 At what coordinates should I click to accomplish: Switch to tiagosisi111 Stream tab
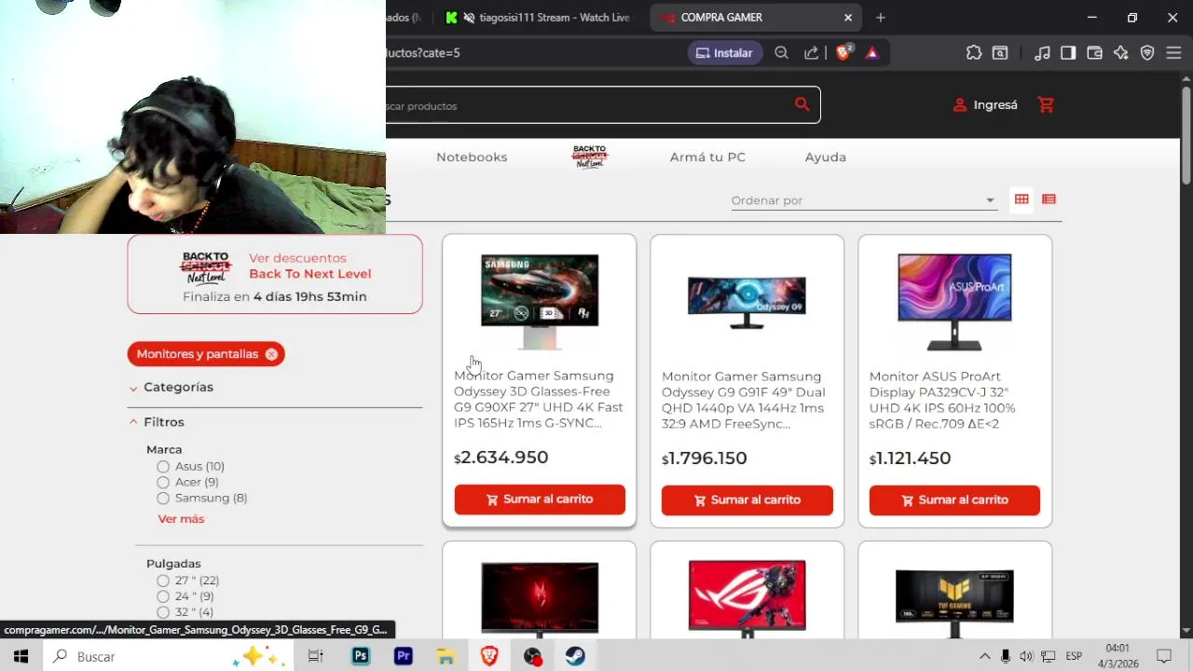(539, 17)
